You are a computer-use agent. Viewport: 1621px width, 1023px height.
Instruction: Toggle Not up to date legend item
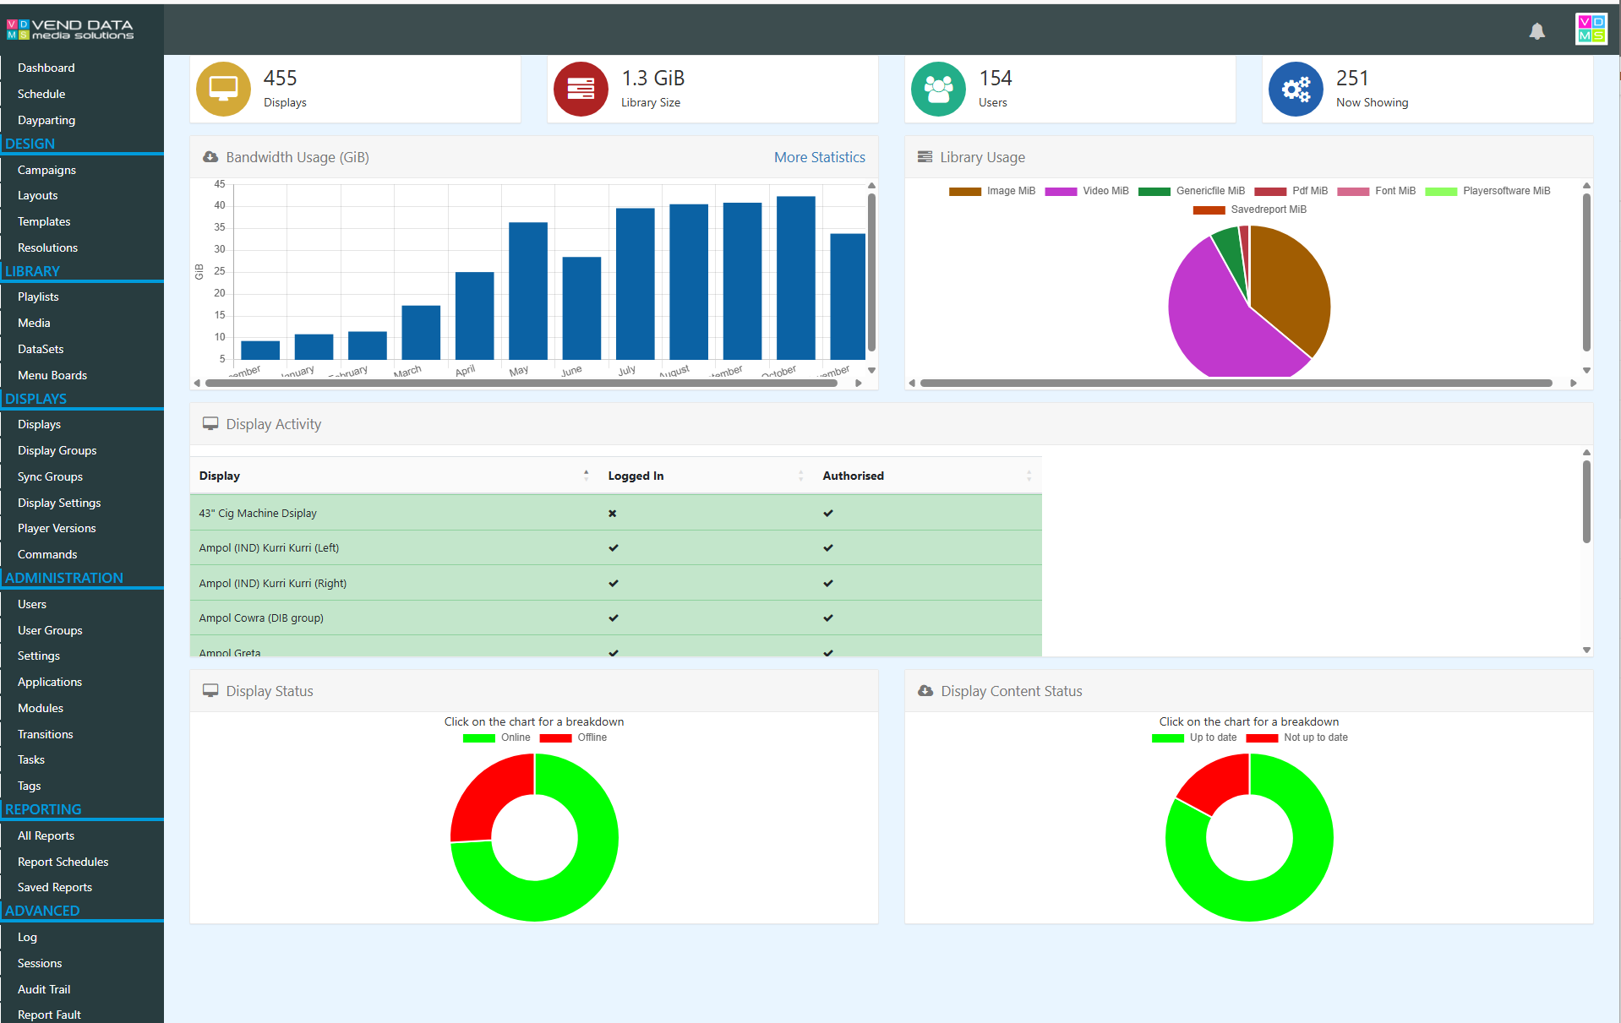tap(1296, 737)
